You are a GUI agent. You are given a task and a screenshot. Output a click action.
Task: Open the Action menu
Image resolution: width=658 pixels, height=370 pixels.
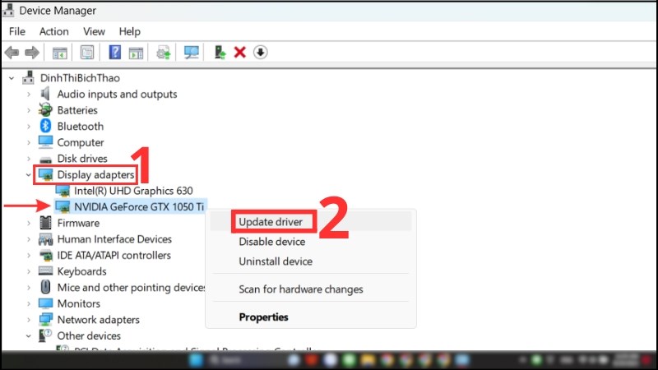[54, 31]
